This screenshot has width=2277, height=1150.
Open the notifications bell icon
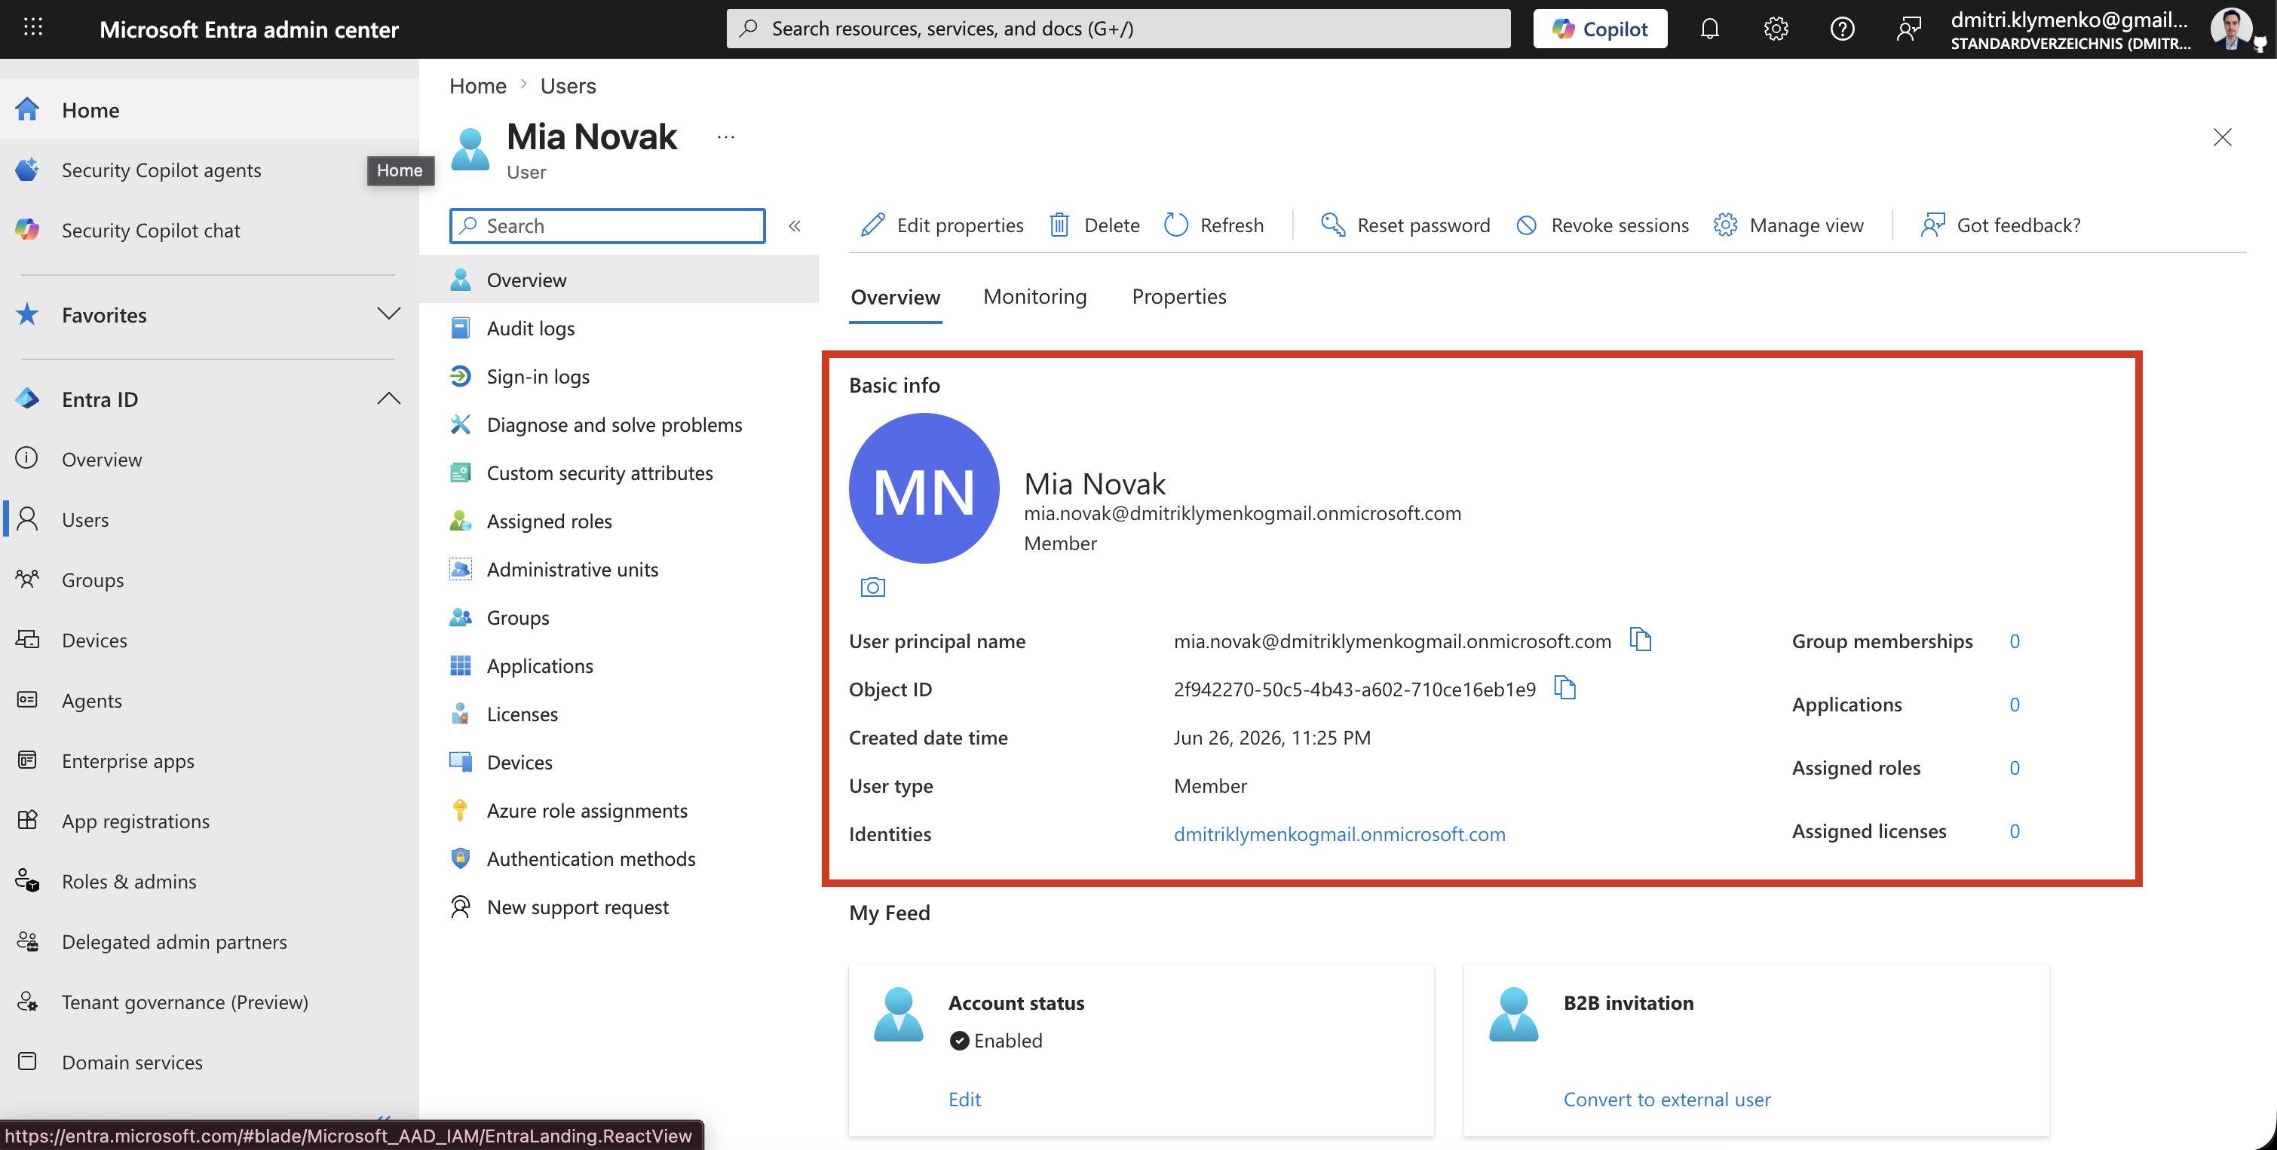click(x=1709, y=29)
